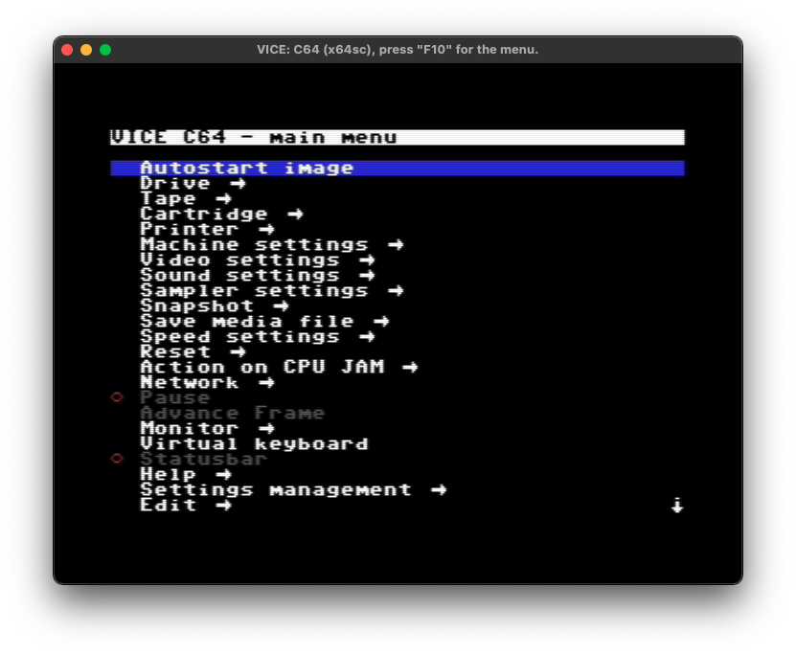Expand the Cartridge submenu
Viewport: 796px width, 655px height.
click(204, 215)
